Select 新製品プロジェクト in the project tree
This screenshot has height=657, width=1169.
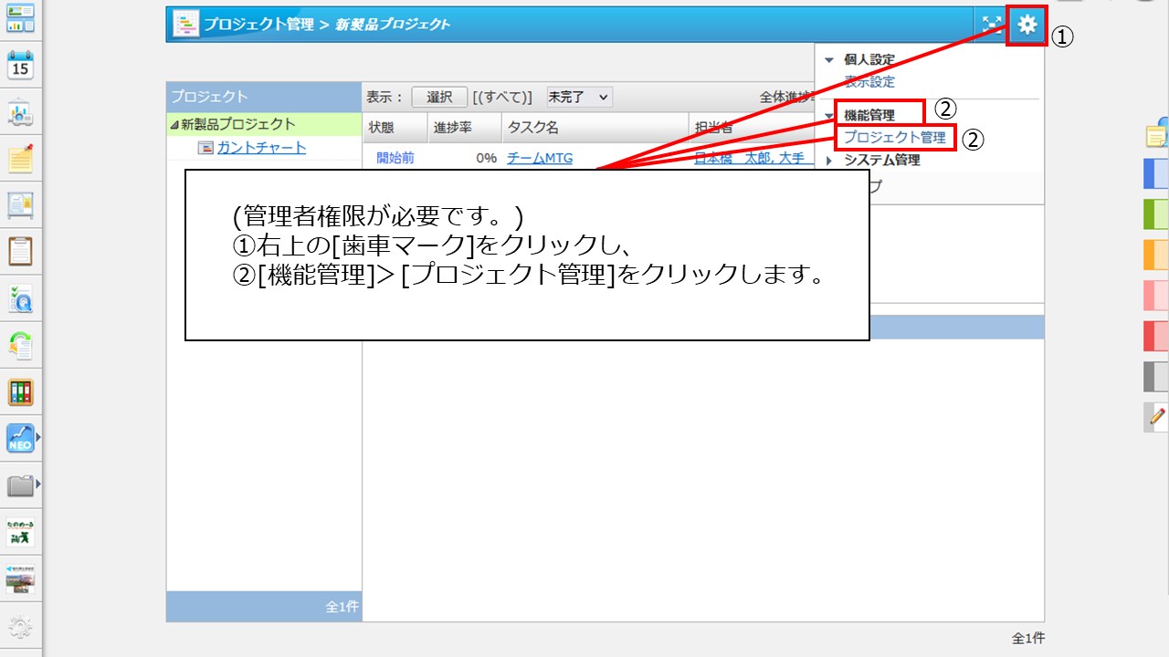click(x=238, y=124)
